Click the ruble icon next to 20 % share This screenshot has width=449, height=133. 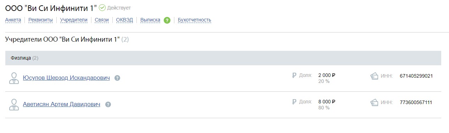tap(294, 75)
